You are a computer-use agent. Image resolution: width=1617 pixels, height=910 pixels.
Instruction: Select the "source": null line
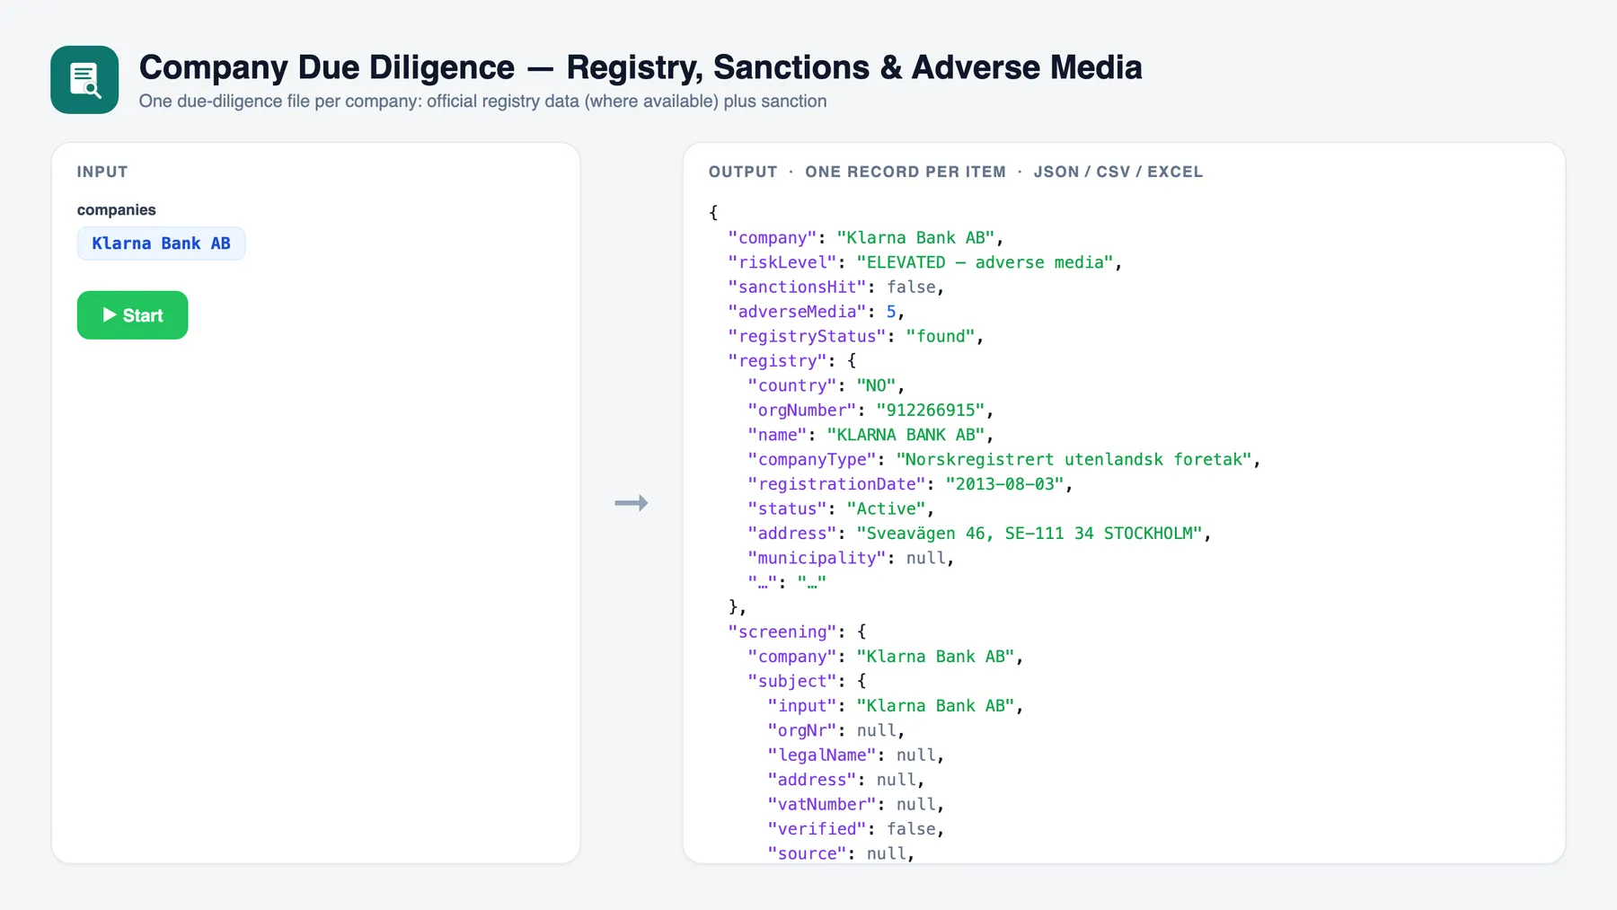[842, 853]
